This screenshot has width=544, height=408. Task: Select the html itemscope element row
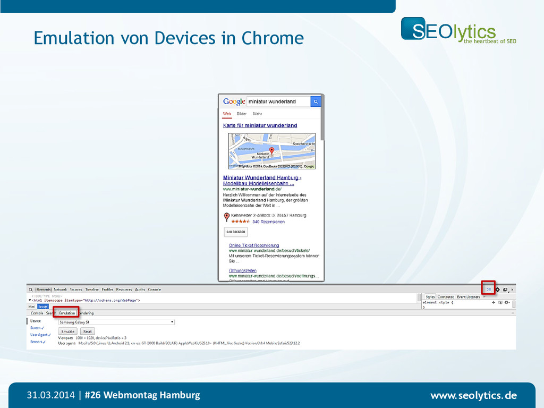(86, 301)
